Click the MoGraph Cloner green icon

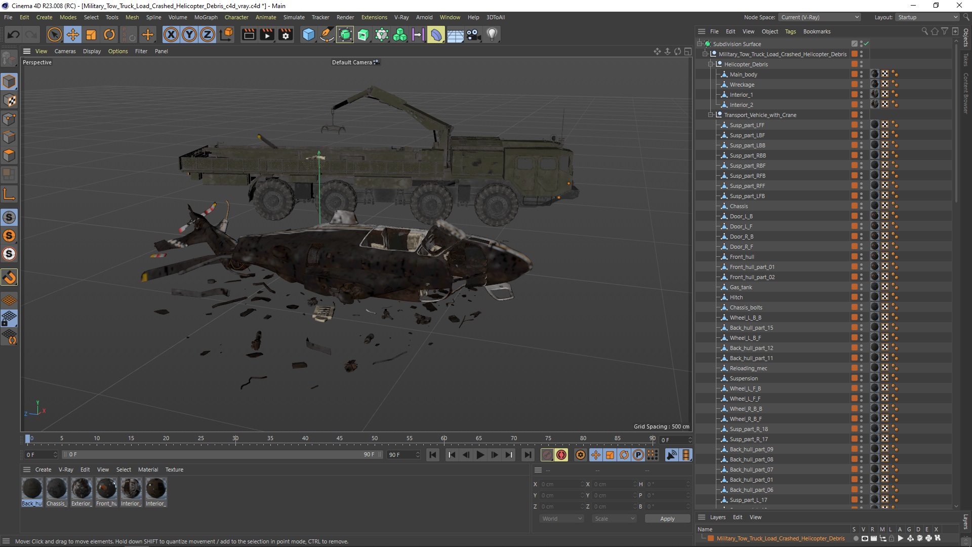[x=400, y=34]
